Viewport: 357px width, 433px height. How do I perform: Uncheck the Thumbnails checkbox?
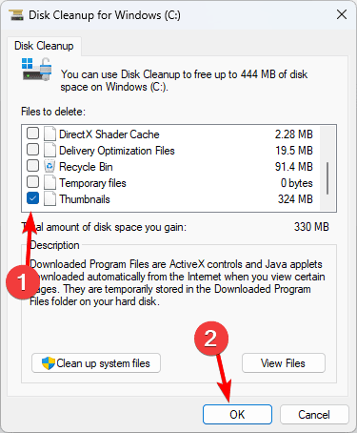(x=33, y=198)
